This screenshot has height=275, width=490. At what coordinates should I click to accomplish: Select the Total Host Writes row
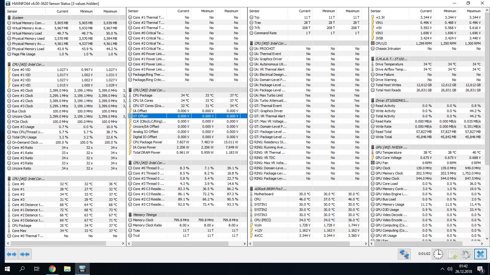tap(427, 85)
